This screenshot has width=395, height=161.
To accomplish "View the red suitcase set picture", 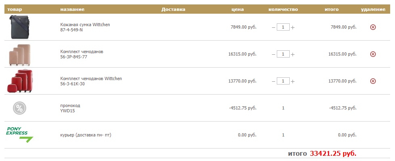I will (20, 81).
